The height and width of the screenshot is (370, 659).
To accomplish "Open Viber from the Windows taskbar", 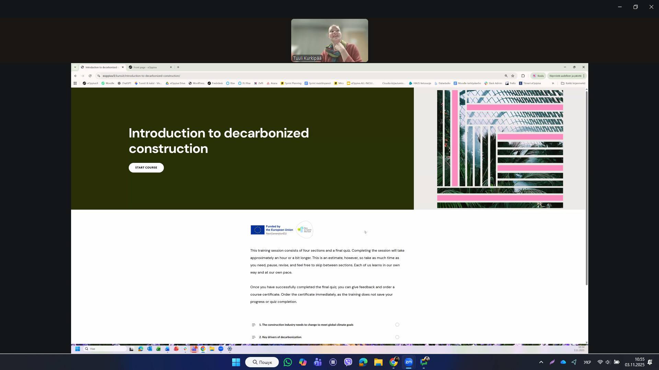I will [348, 362].
